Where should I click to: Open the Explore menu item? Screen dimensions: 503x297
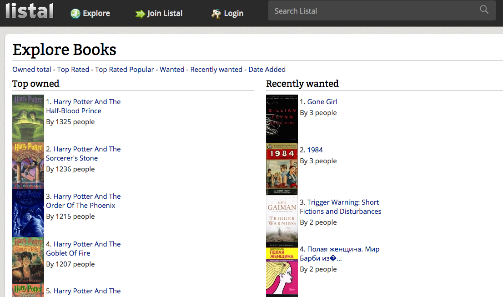(x=96, y=13)
